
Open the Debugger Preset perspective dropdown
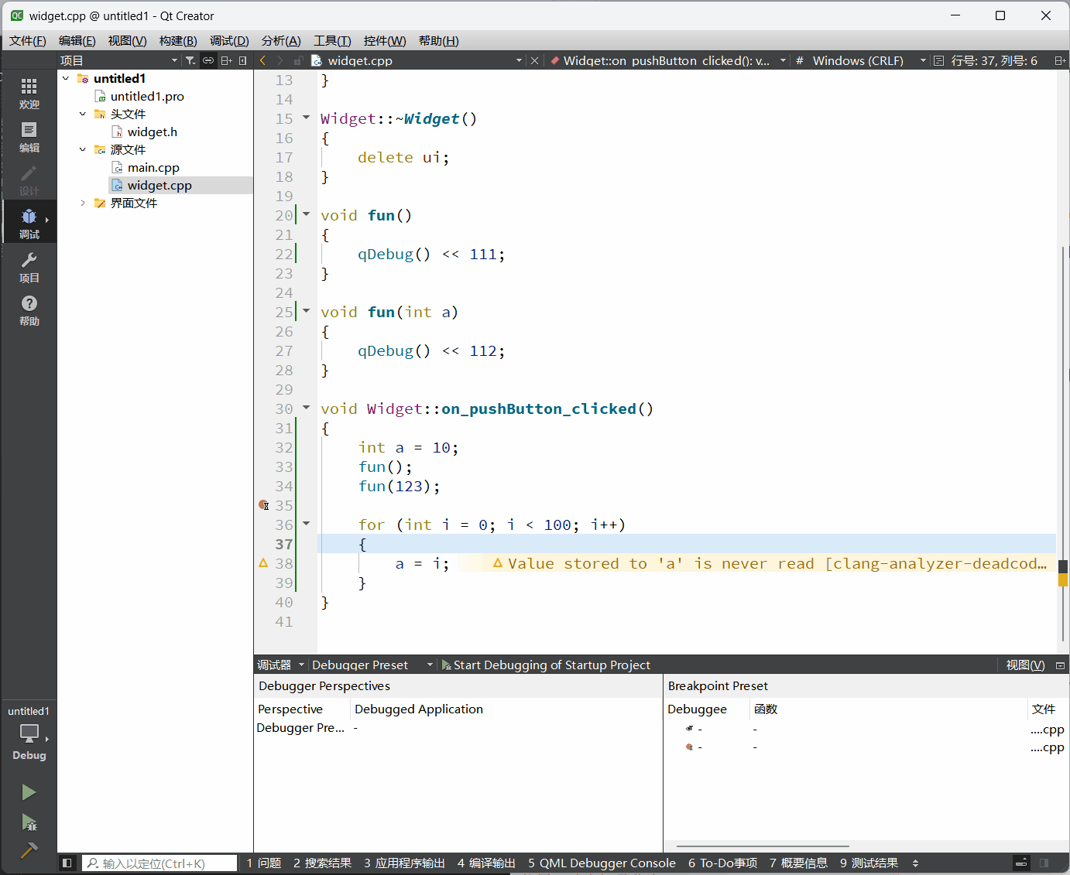tap(372, 665)
